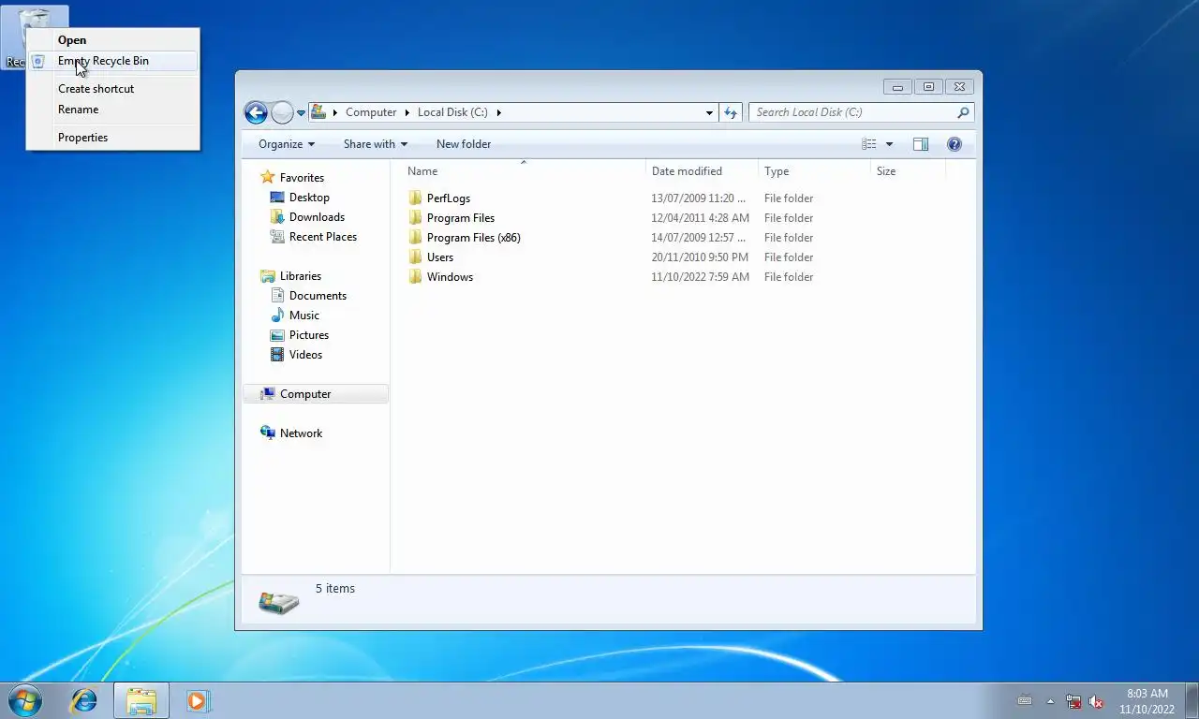Select the Users folder icon
The width and height of the screenshot is (1199, 719).
pos(416,257)
